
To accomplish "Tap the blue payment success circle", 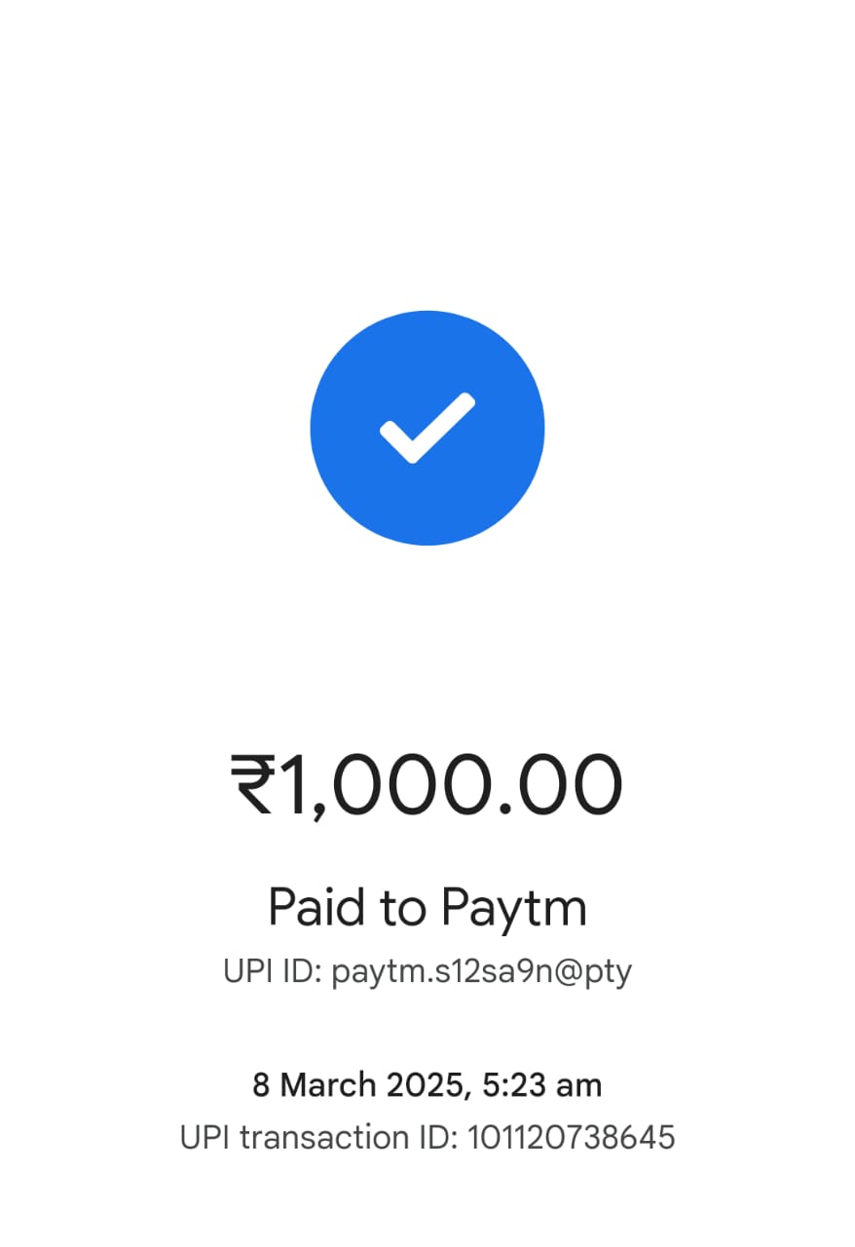I will point(427,428).
